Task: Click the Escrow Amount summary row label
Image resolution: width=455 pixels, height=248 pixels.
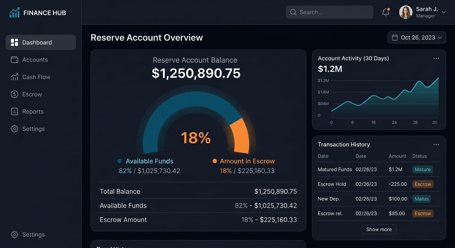Action: (123, 220)
